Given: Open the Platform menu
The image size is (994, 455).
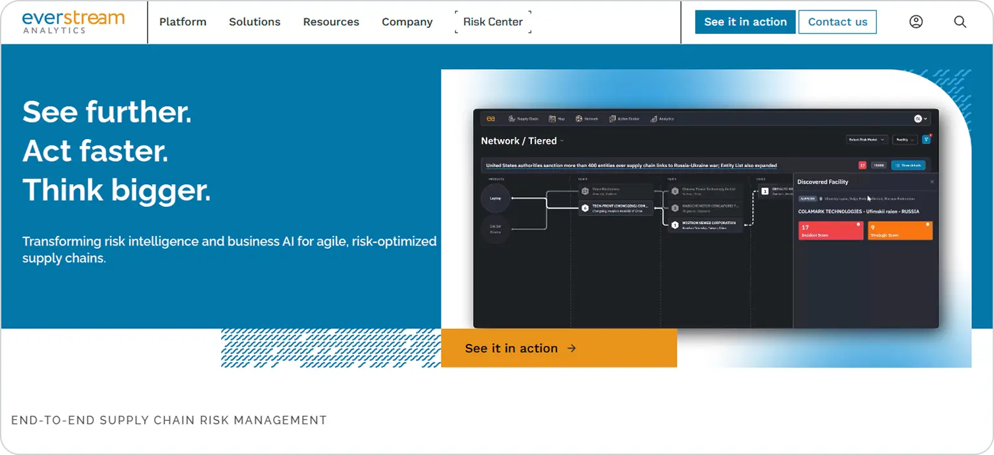Looking at the screenshot, I should 182,22.
